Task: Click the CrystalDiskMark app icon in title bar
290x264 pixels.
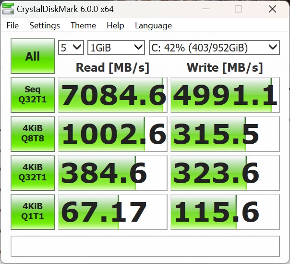Action: tap(8, 9)
